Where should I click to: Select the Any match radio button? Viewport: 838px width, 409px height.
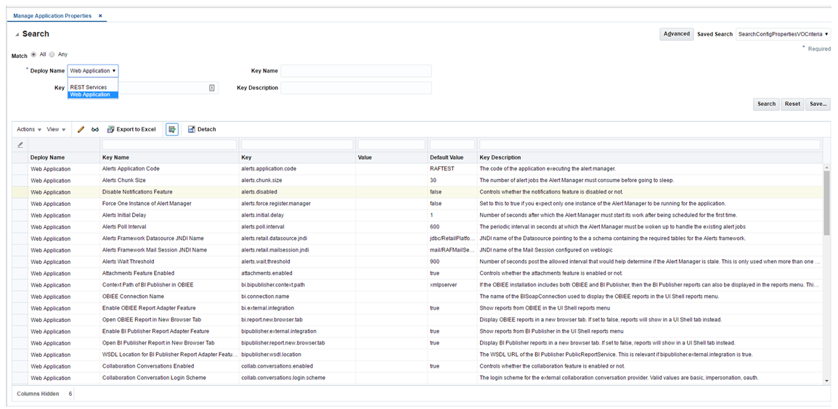tap(52, 54)
